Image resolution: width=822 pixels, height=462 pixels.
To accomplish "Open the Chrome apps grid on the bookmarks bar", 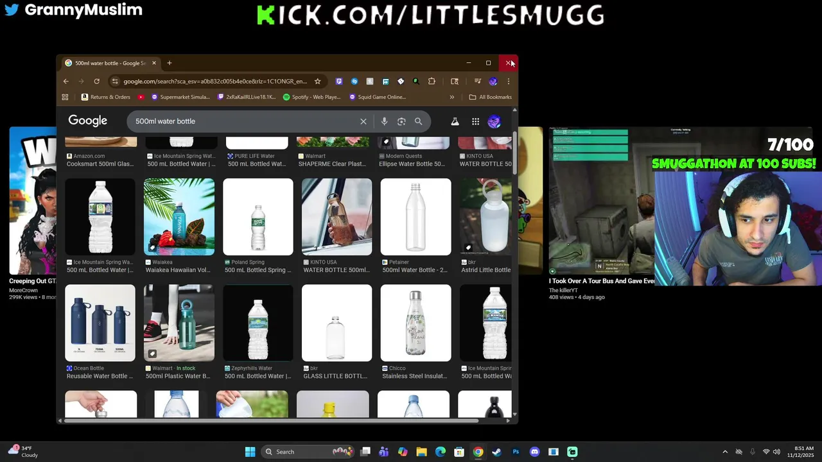I will [x=65, y=97].
